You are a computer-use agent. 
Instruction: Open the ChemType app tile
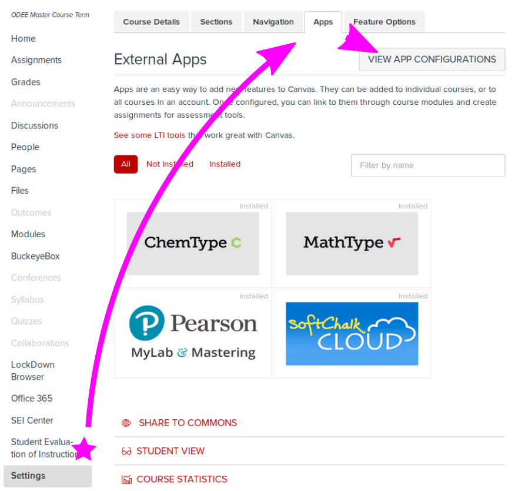[x=193, y=243]
